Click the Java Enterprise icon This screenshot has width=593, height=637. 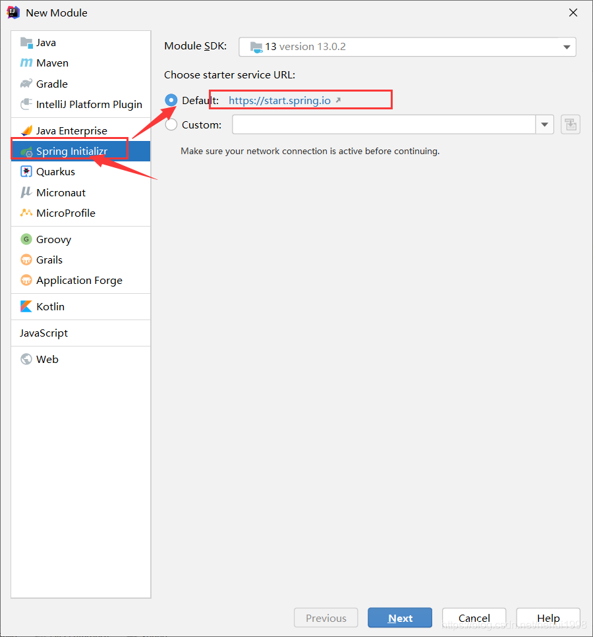(26, 130)
